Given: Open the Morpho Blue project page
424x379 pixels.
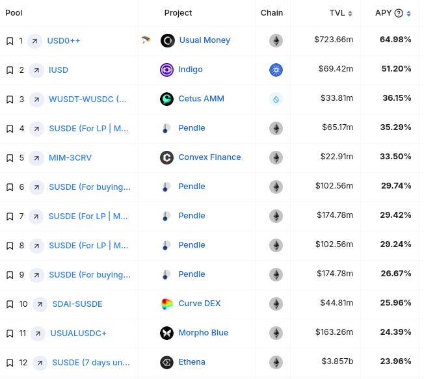Looking at the screenshot, I should click(x=204, y=333).
